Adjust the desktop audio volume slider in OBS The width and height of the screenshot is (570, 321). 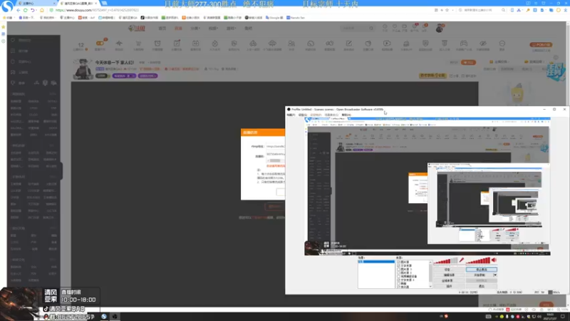(478, 260)
